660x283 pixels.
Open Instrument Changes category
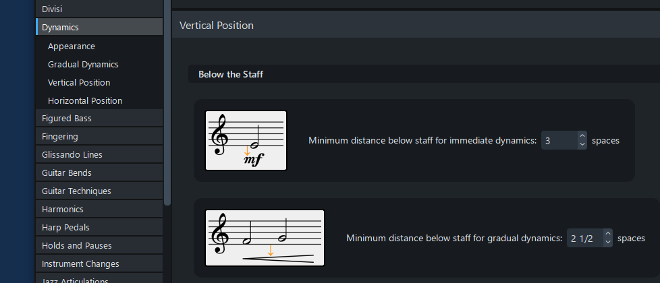80,264
